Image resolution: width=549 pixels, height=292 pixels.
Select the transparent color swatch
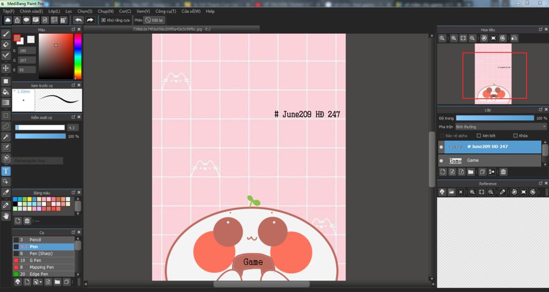[x=31, y=40]
